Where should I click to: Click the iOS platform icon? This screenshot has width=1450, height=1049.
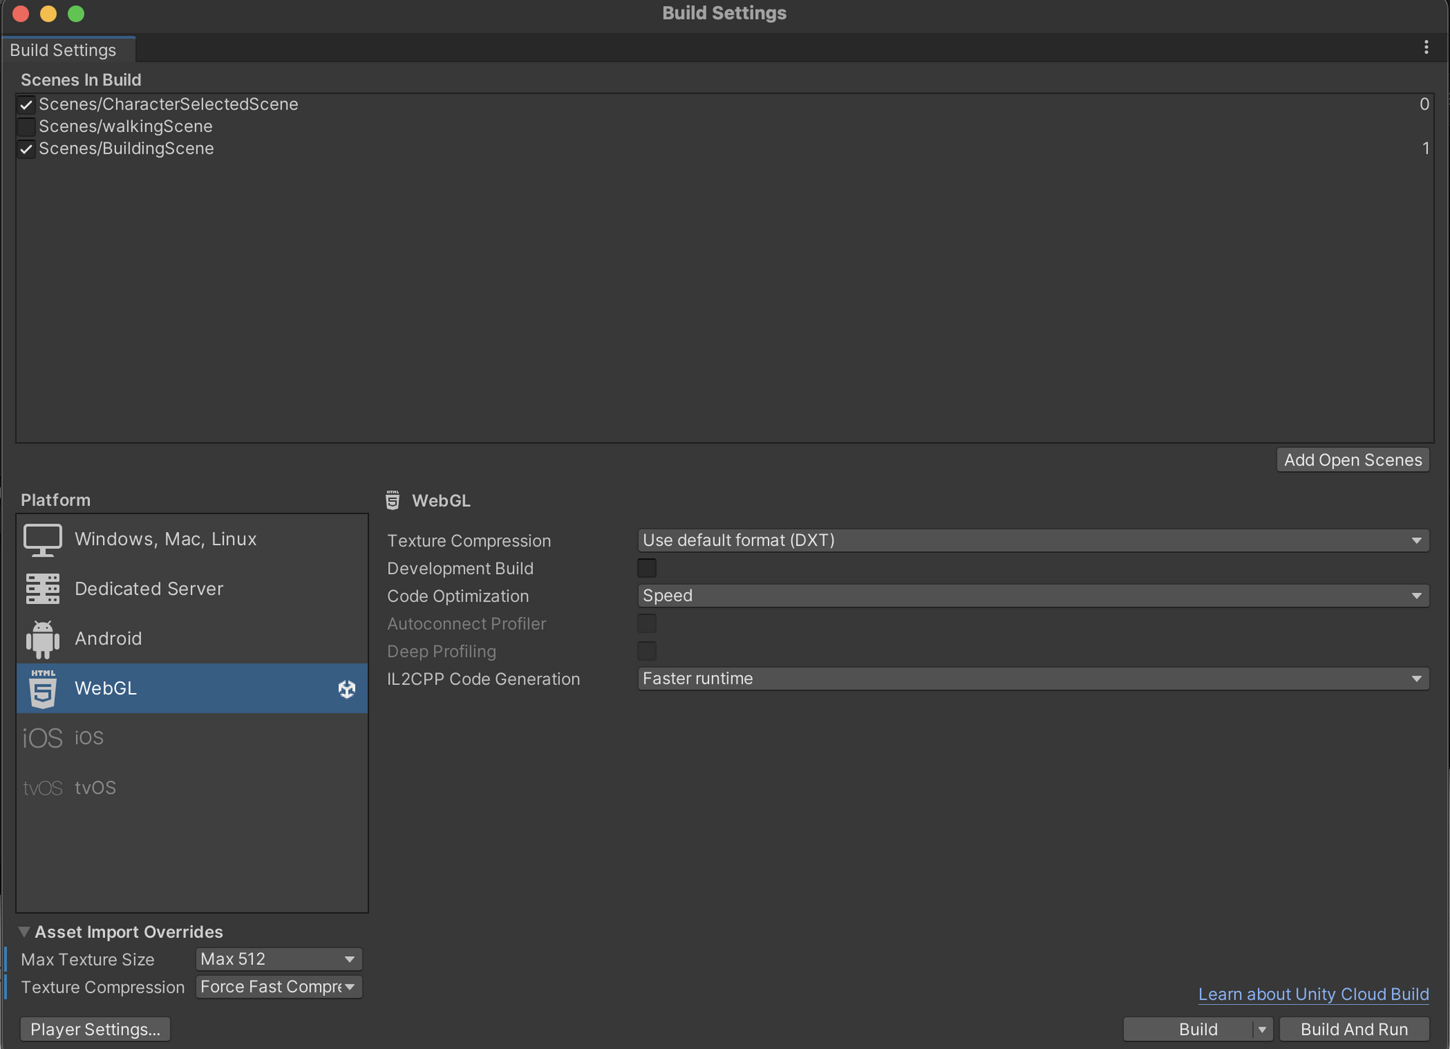click(x=42, y=738)
